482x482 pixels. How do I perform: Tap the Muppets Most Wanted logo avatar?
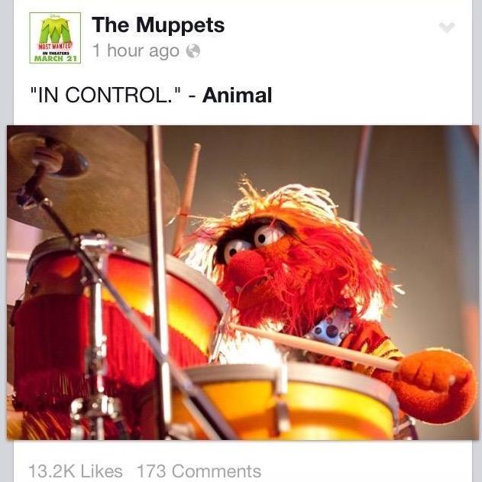(x=55, y=37)
